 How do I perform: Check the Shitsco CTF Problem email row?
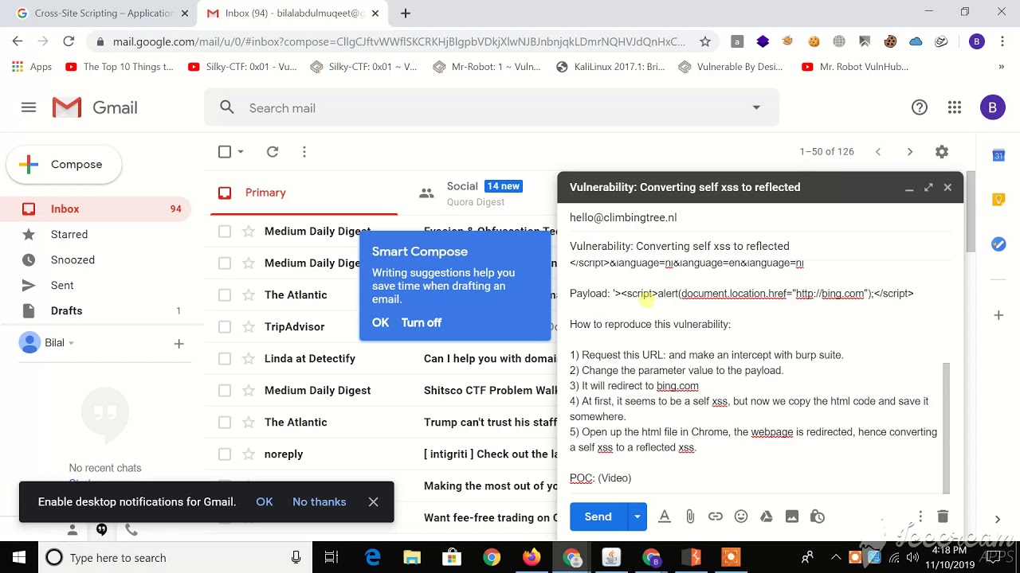click(x=225, y=390)
